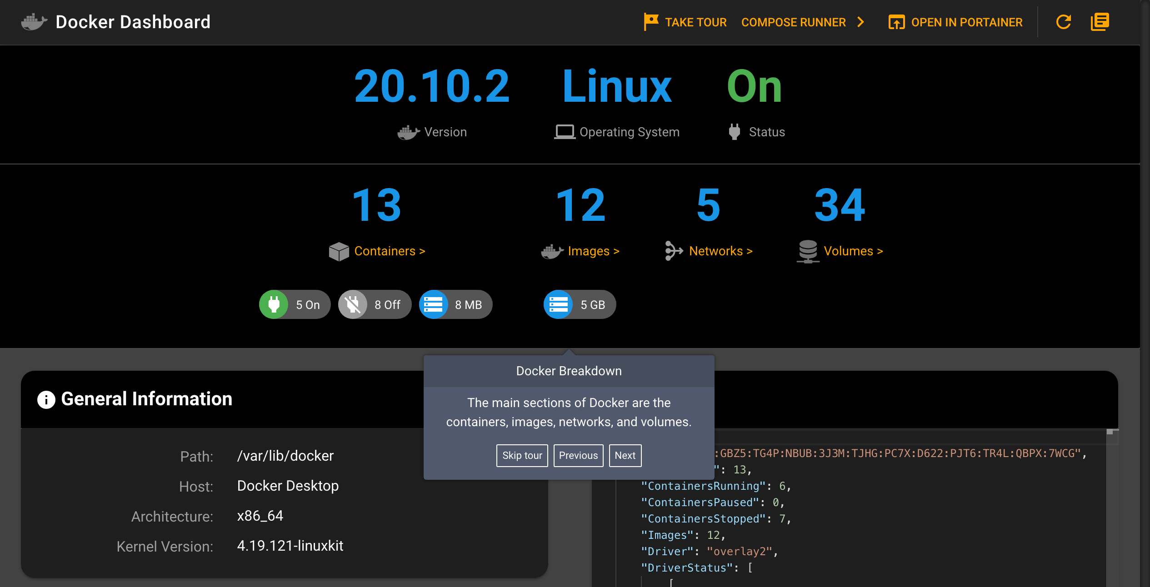Image resolution: width=1150 pixels, height=587 pixels.
Task: Click the storage icon on 8 MB chip
Action: pos(433,304)
